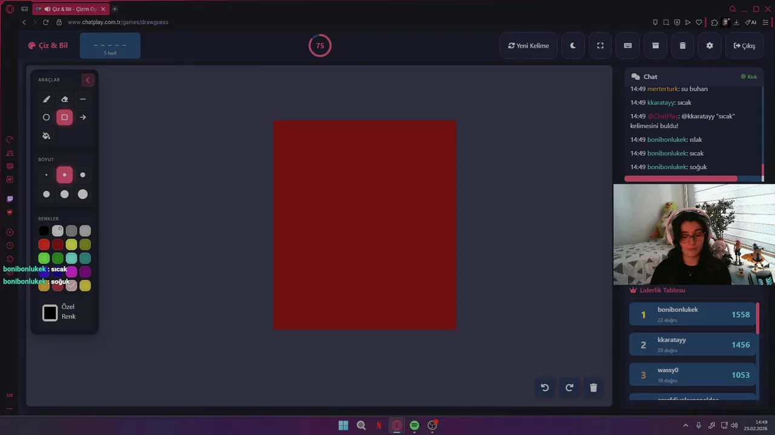Undo the last drawing action

pos(545,388)
